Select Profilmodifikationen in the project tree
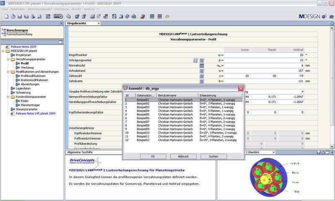Image resolution: width=335 pixels, height=201 pixels. tap(33, 76)
